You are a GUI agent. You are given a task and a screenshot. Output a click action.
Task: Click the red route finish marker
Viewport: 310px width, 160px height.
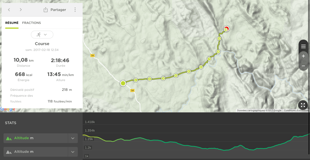click(x=226, y=29)
